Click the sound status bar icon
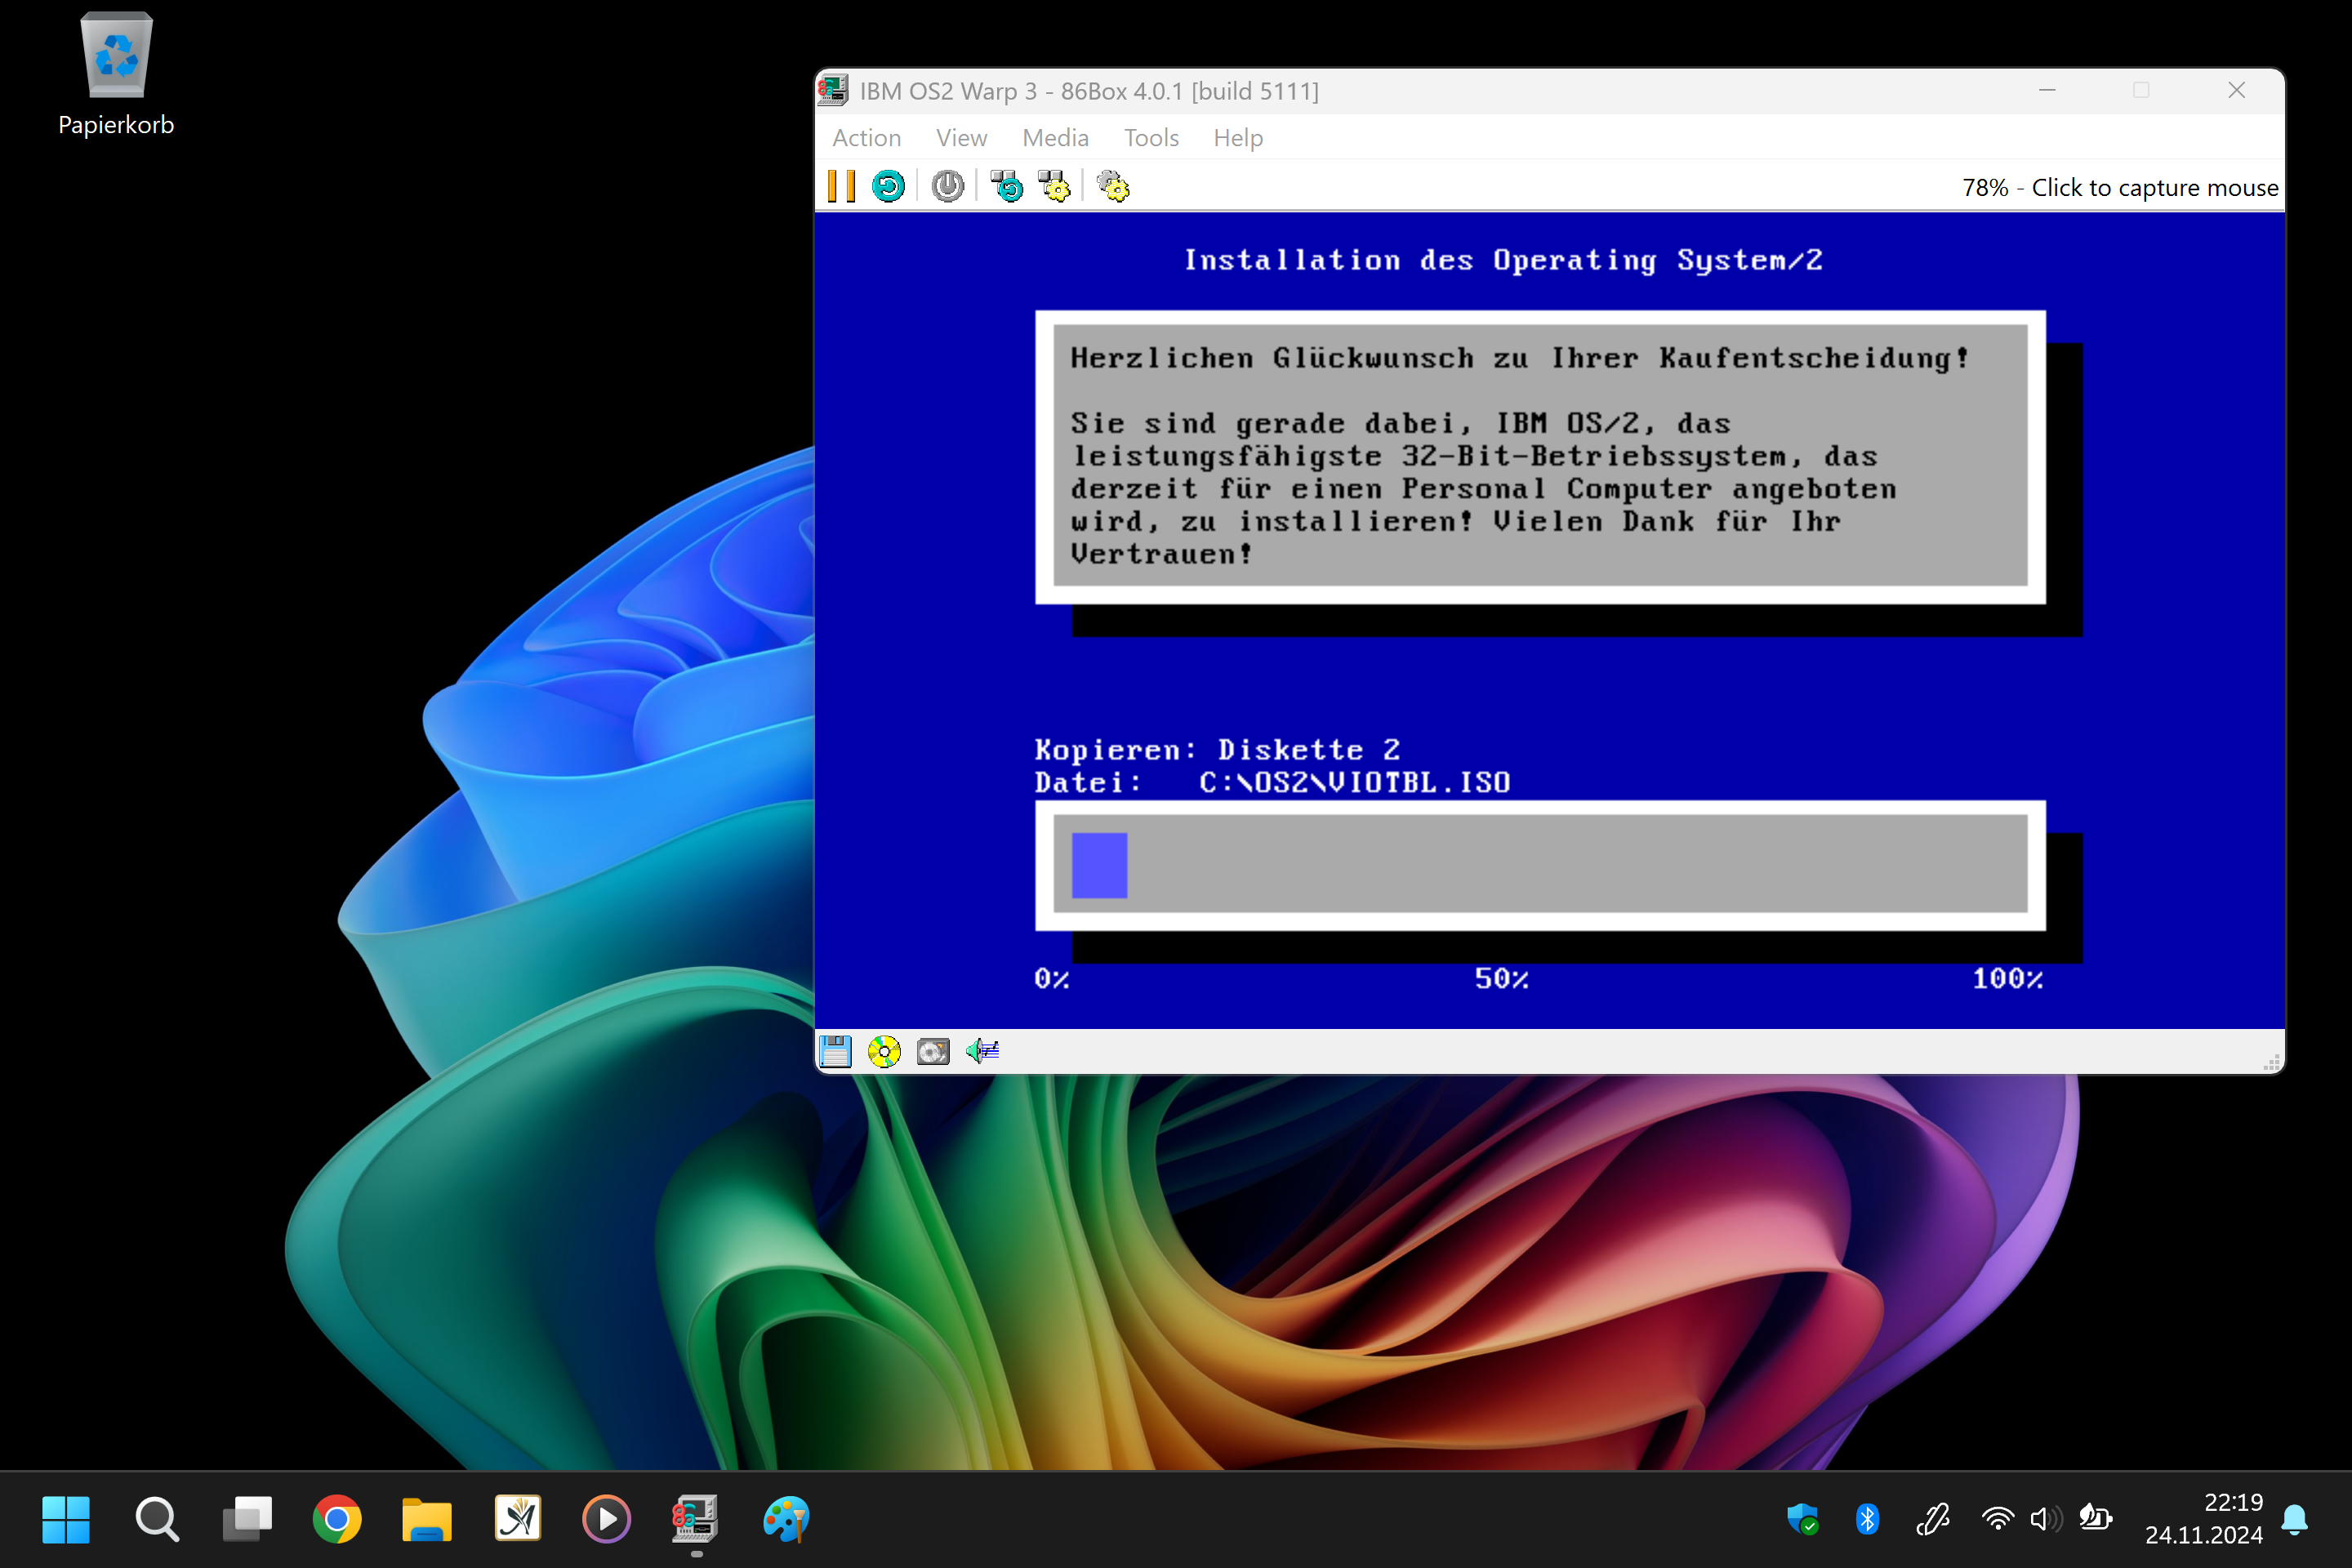 (x=982, y=1051)
